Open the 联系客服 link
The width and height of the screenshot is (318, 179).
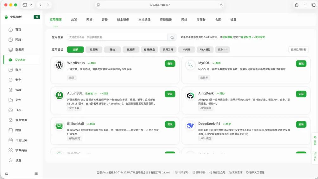pyautogui.click(x=227, y=37)
